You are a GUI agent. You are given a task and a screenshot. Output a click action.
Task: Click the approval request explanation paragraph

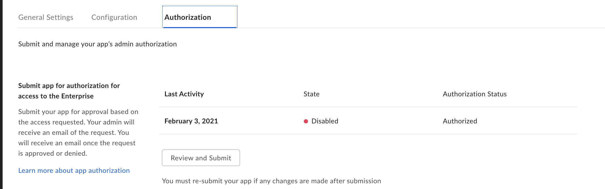pos(78,133)
